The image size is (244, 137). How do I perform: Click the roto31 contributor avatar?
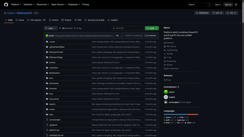point(166,92)
